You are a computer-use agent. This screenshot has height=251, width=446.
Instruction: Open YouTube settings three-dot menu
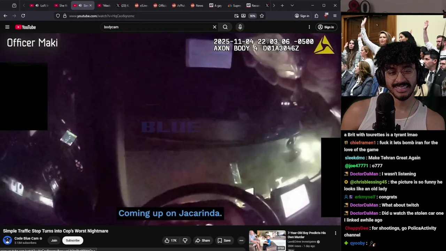coord(309,27)
